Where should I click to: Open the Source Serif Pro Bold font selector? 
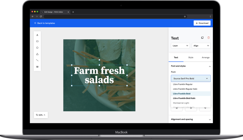tap(191, 79)
